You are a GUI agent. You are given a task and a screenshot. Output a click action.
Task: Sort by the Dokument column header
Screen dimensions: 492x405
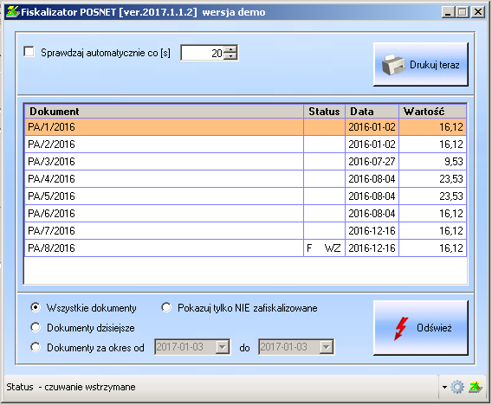[x=164, y=112]
